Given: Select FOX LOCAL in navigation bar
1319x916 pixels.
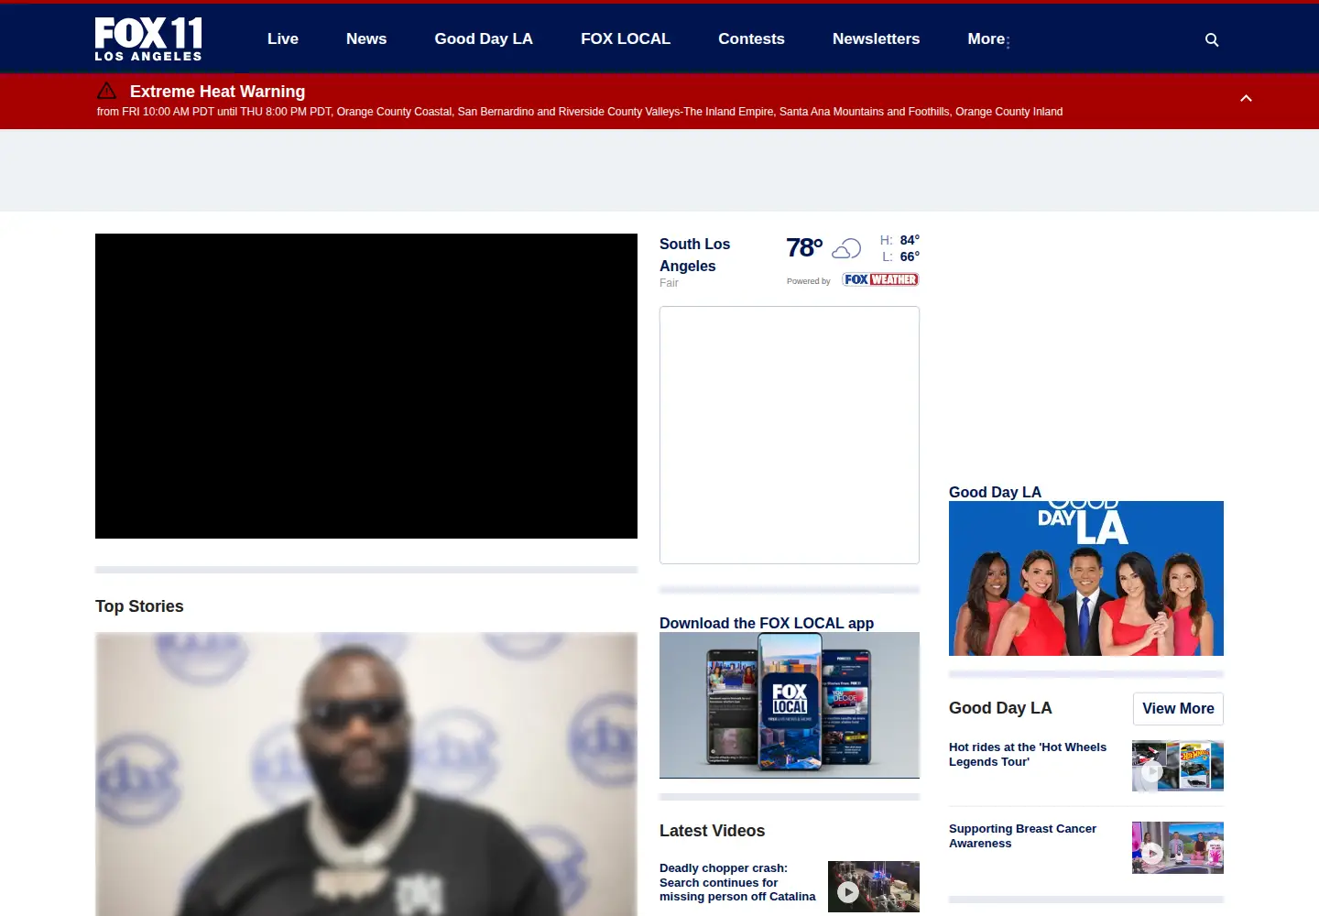Looking at the screenshot, I should (x=626, y=38).
